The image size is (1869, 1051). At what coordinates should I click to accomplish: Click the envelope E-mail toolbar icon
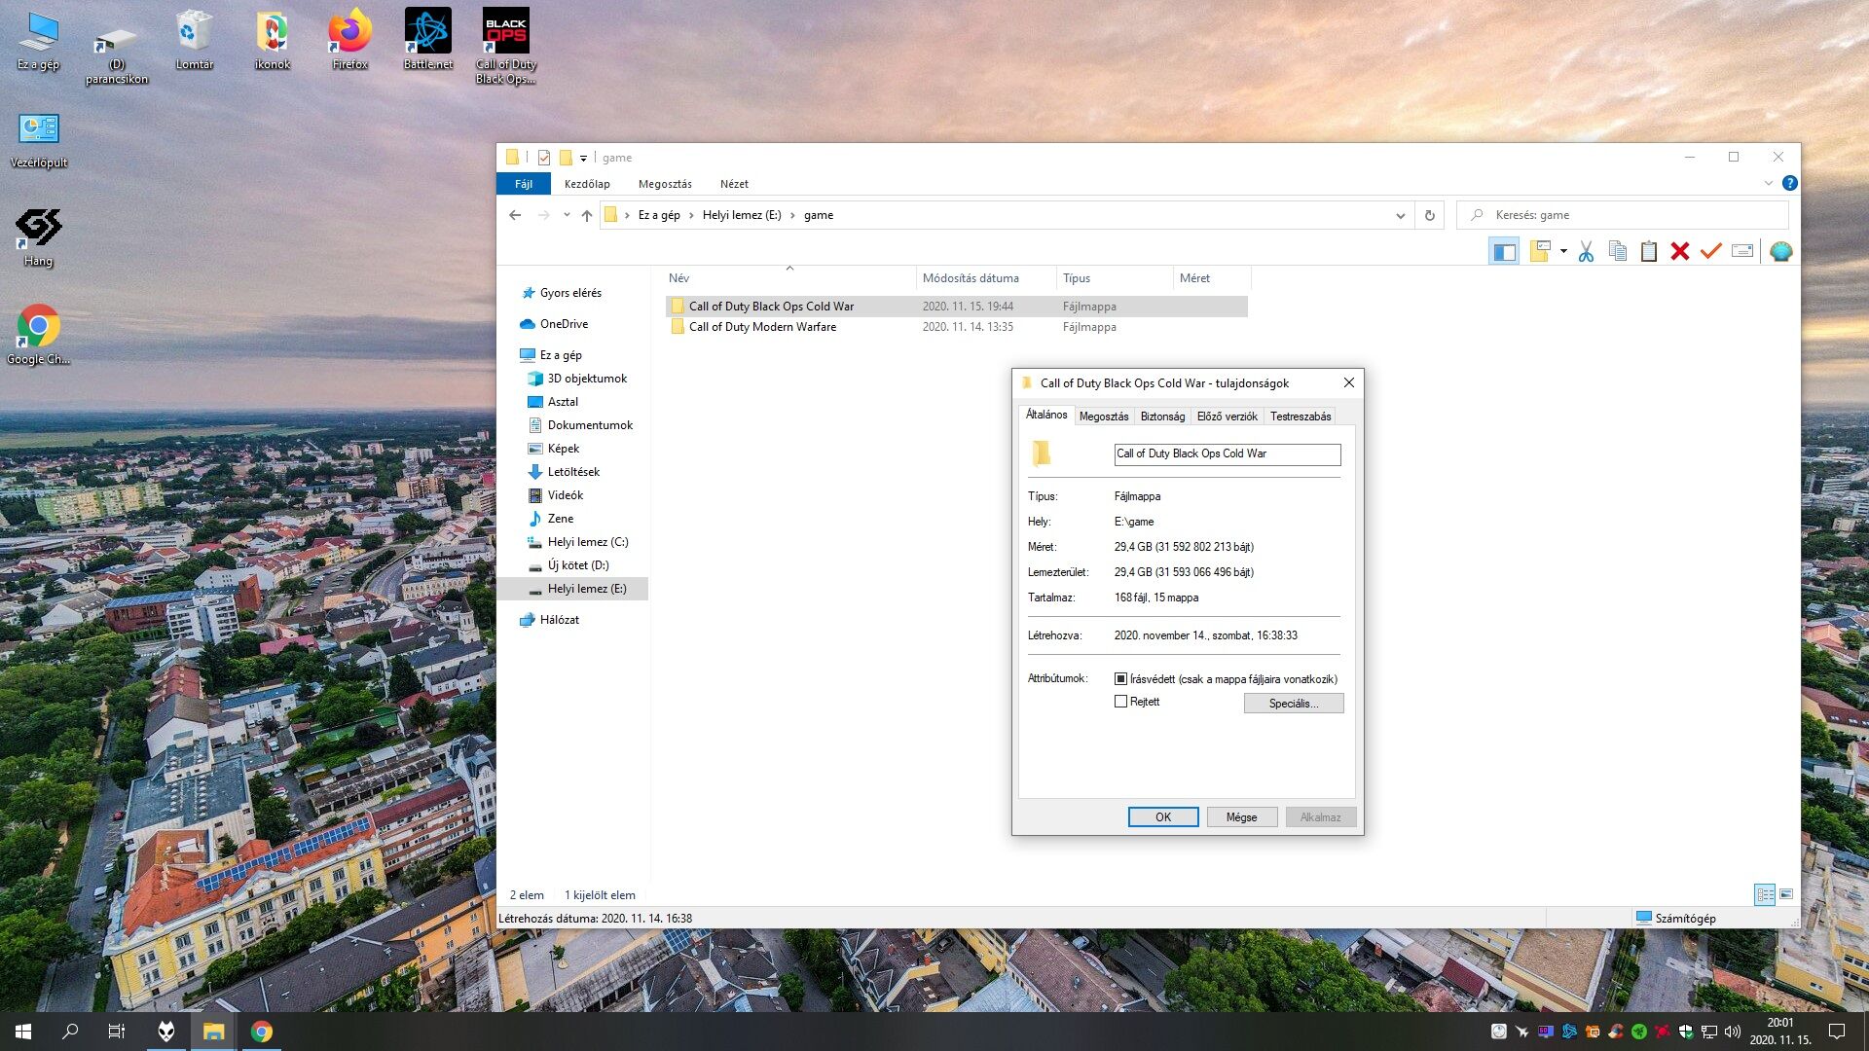point(1742,252)
